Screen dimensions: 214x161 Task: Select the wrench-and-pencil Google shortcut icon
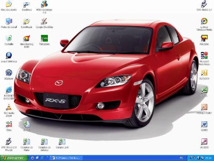coord(44,21)
